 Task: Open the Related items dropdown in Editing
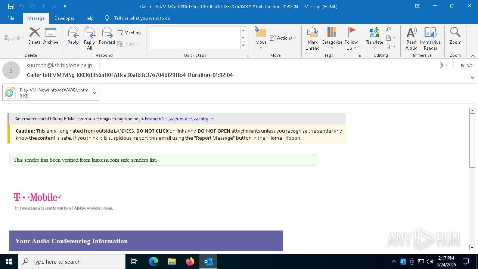391,38
